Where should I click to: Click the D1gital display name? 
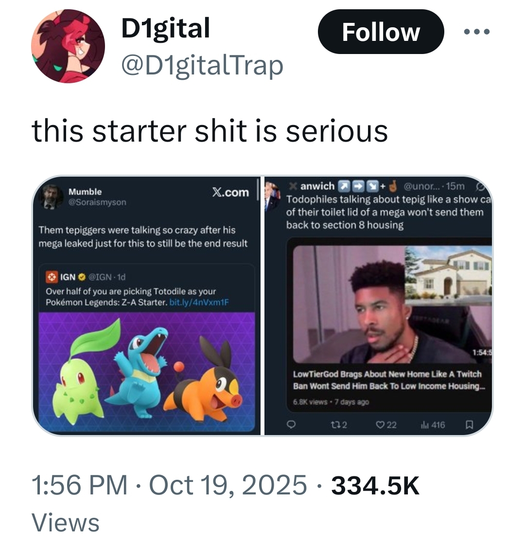tap(165, 28)
